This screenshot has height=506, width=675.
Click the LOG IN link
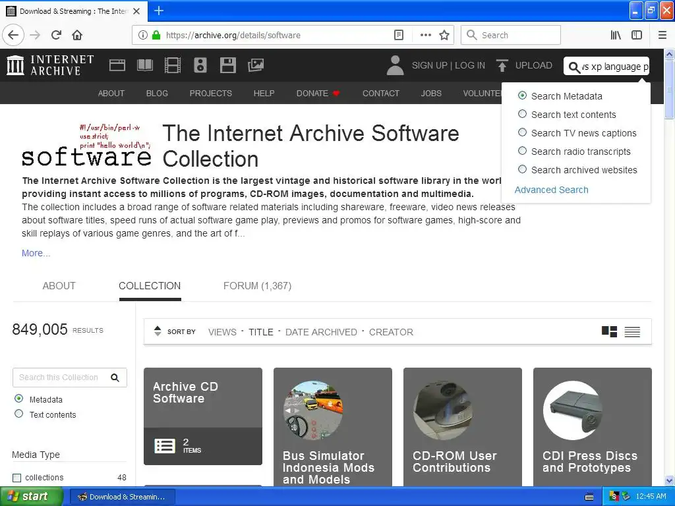click(x=470, y=65)
